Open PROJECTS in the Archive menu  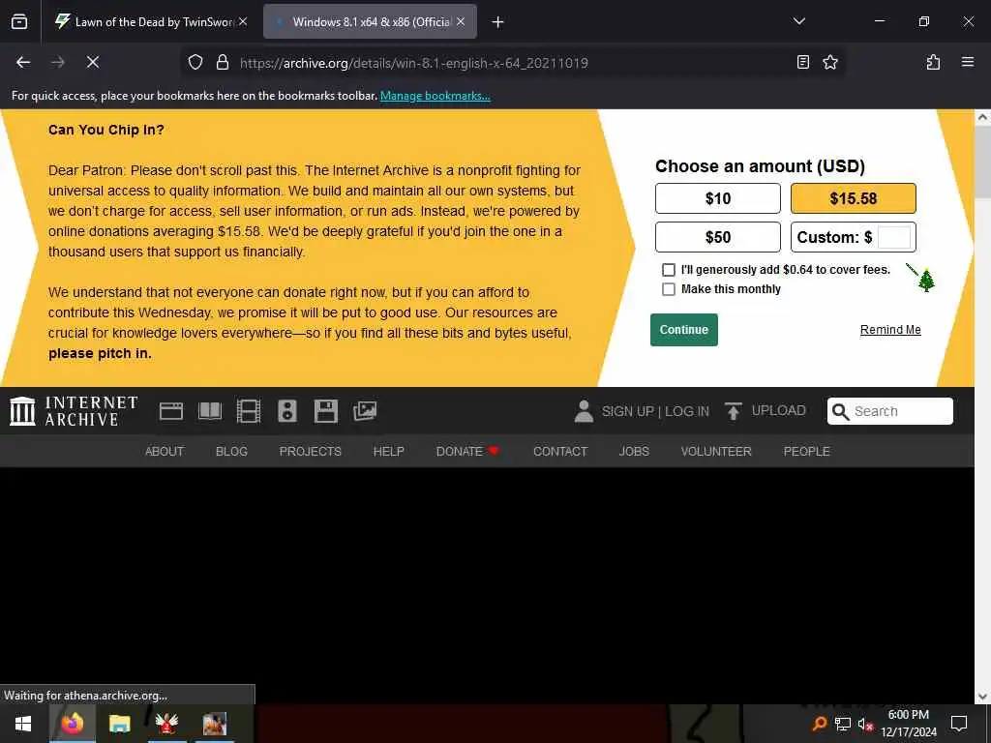coord(311,452)
